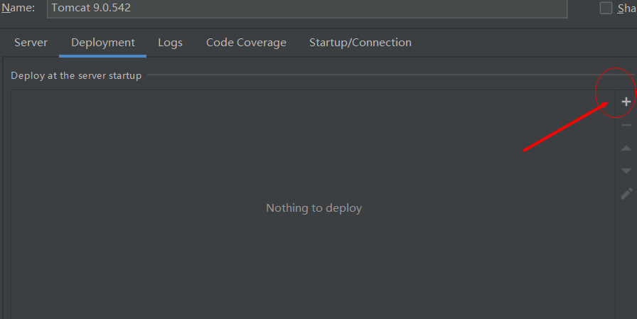Remove deployment with minus icon
The height and width of the screenshot is (319, 637).
pyautogui.click(x=626, y=125)
